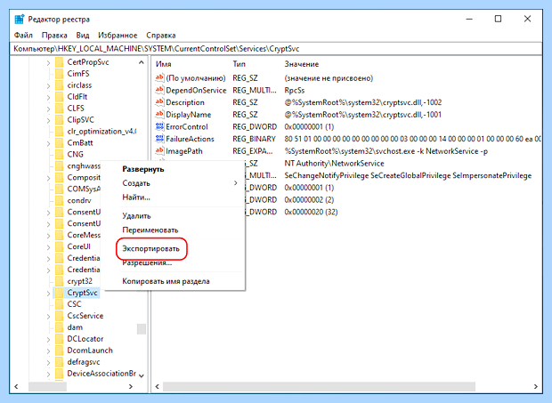Open the Создать submenu arrow
This screenshot has height=403, width=552.
236,183
